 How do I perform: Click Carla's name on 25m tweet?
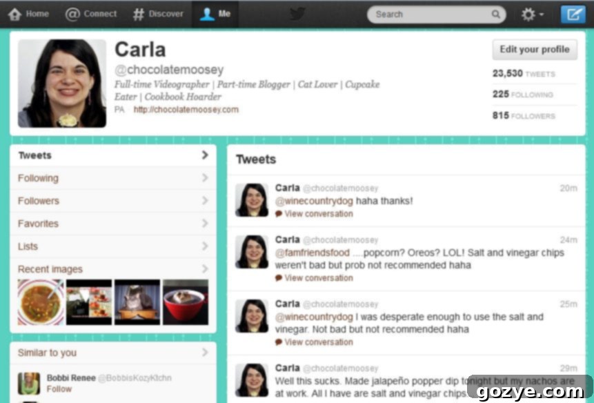point(288,304)
